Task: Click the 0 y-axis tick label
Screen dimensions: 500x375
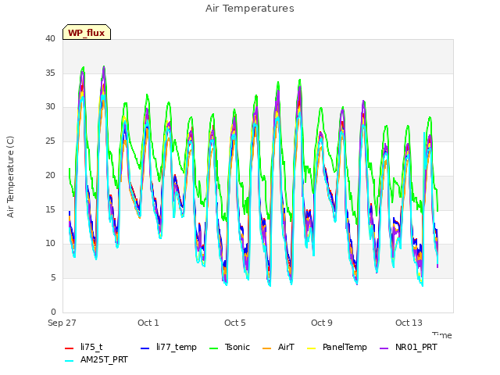Action: coord(53,312)
